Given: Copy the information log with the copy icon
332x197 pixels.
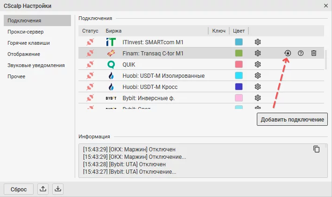Looking at the screenshot, I should [x=316, y=149].
